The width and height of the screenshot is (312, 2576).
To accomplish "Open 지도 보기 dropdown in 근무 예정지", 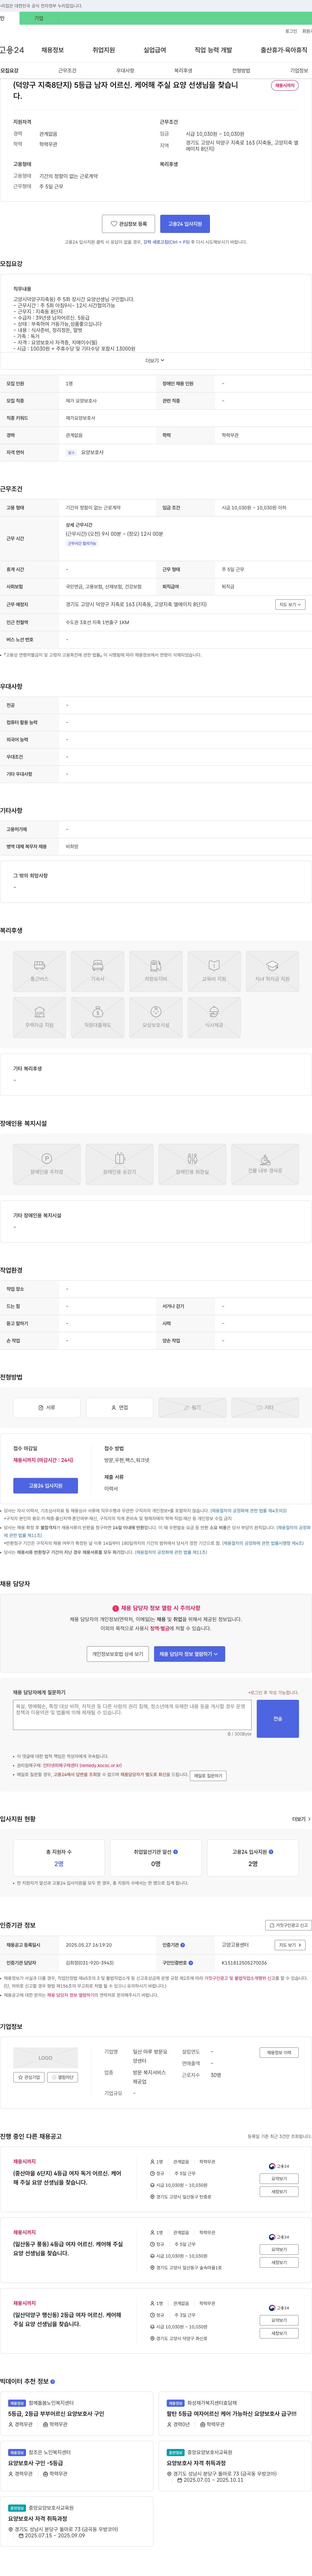I will (x=290, y=605).
